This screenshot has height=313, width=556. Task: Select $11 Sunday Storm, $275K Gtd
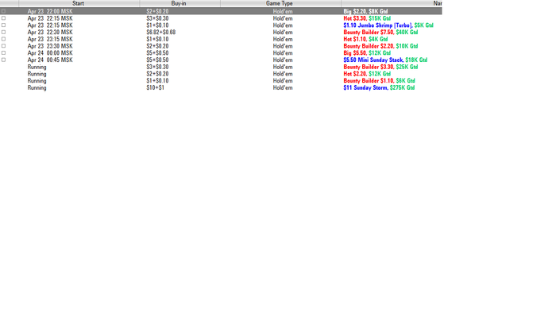(x=379, y=87)
